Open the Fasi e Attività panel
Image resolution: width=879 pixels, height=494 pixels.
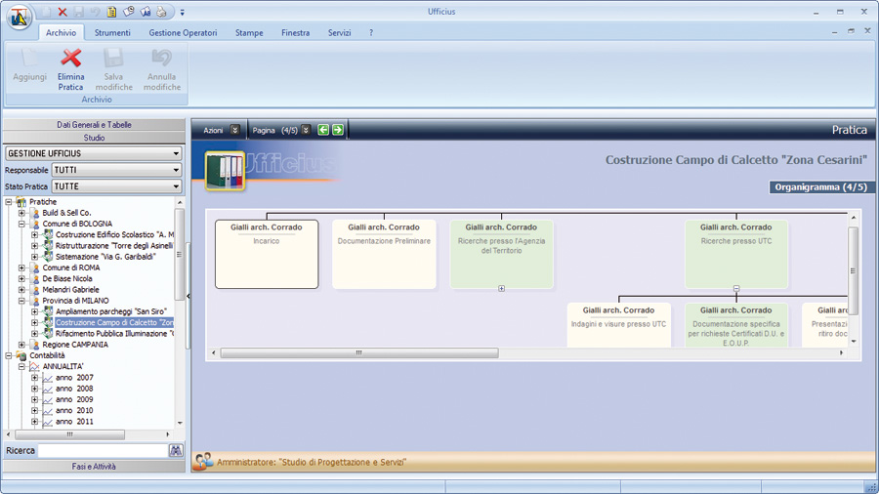pyautogui.click(x=94, y=466)
